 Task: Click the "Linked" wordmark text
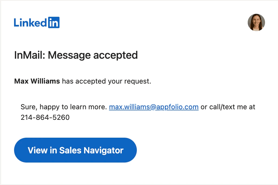31,23
